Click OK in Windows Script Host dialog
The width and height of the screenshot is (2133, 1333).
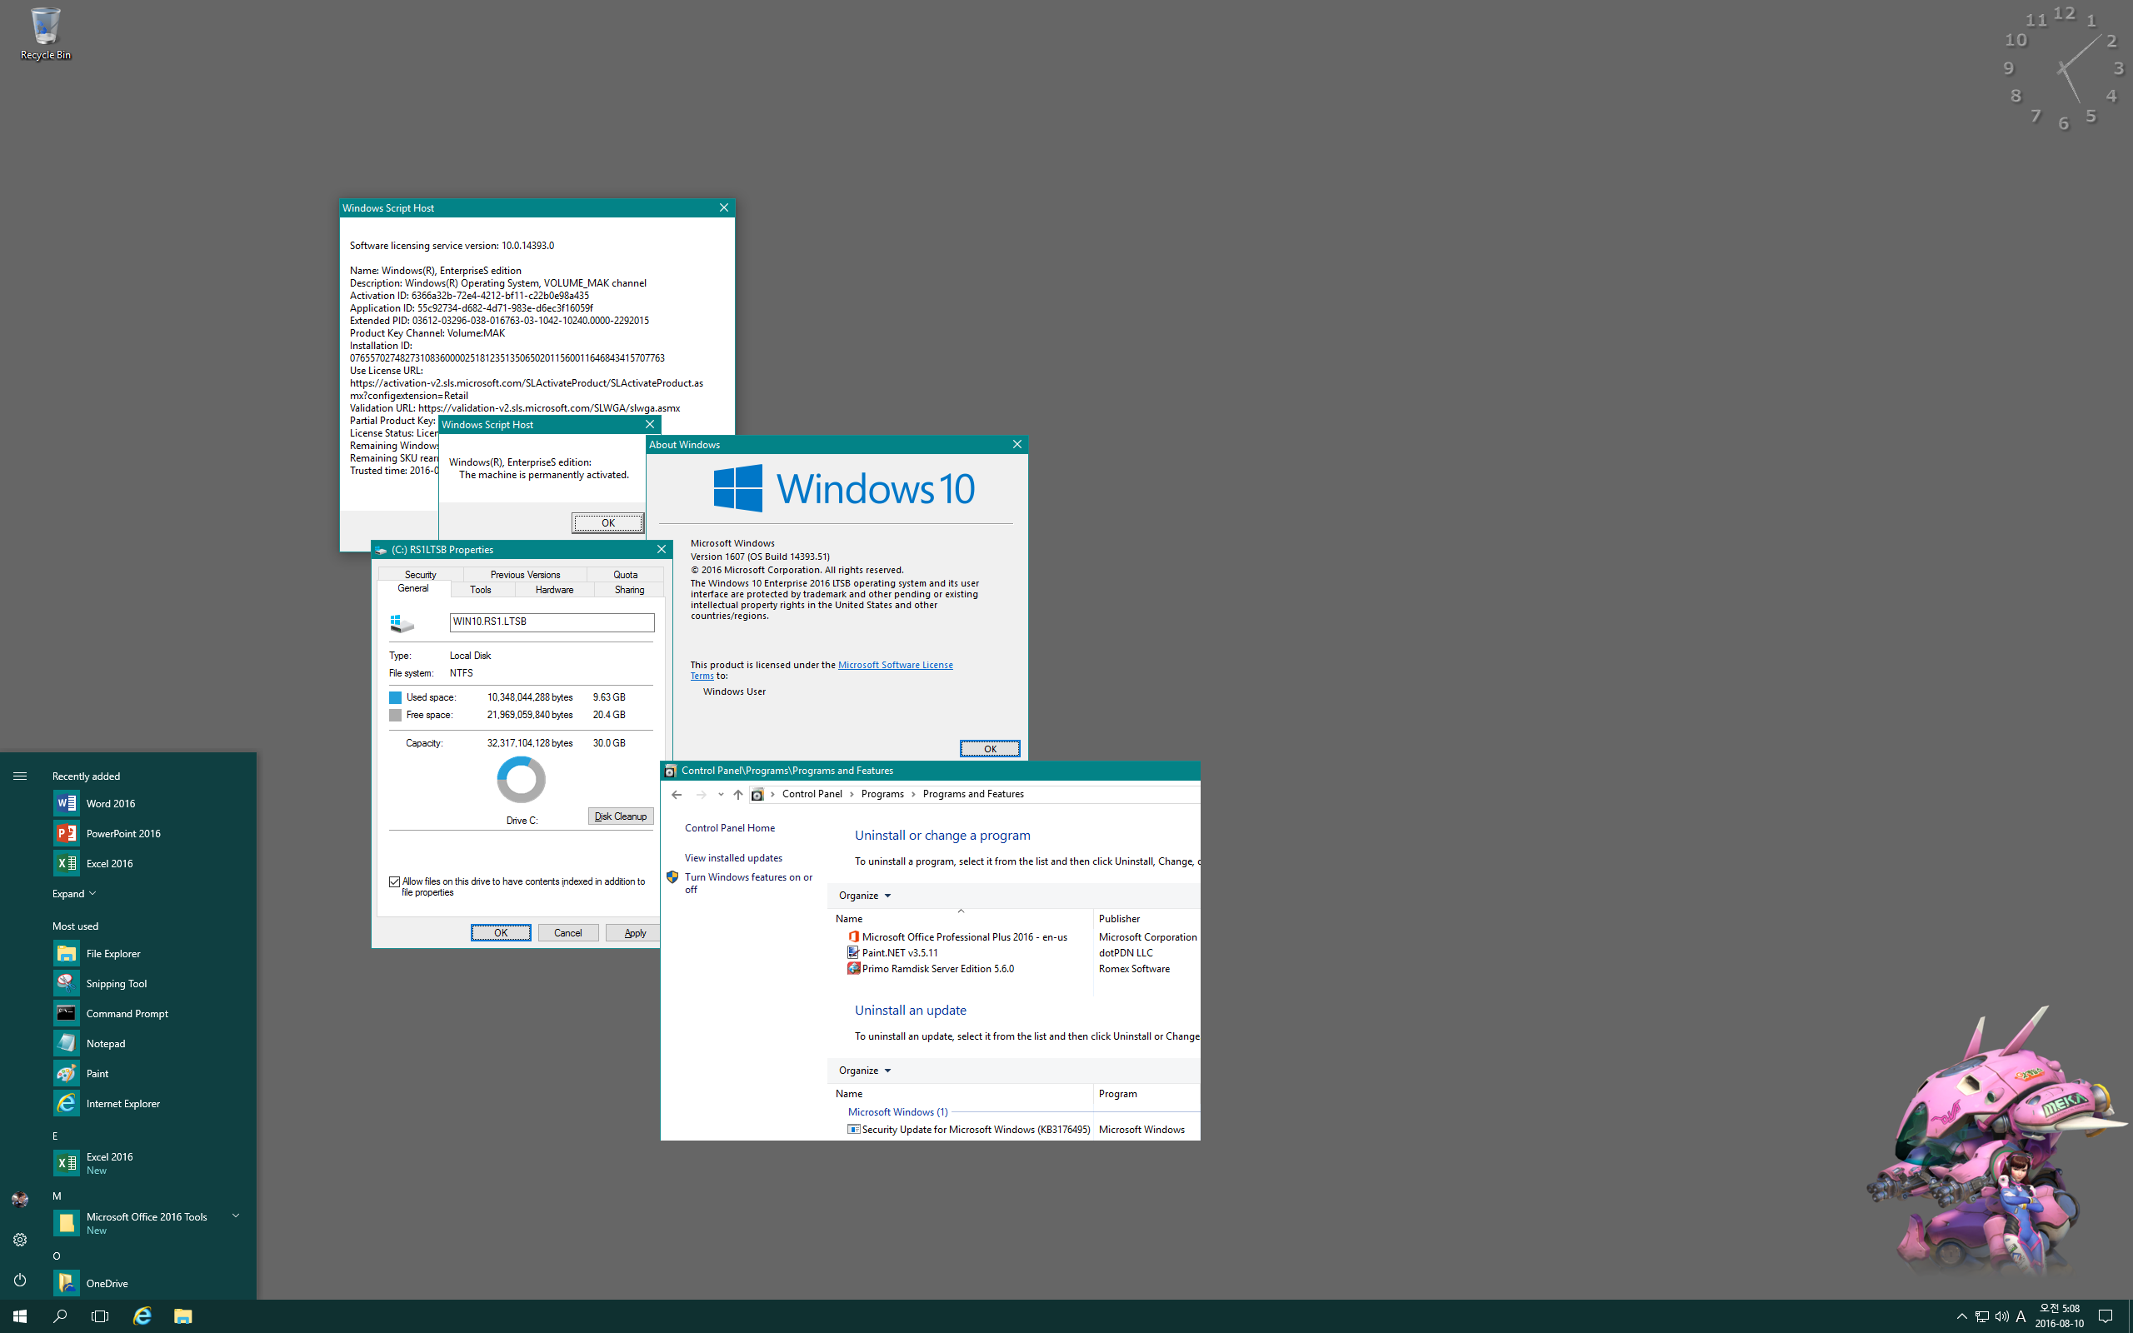coord(607,523)
